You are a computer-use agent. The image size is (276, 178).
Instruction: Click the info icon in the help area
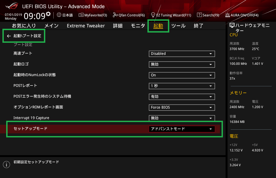[x=6, y=165]
